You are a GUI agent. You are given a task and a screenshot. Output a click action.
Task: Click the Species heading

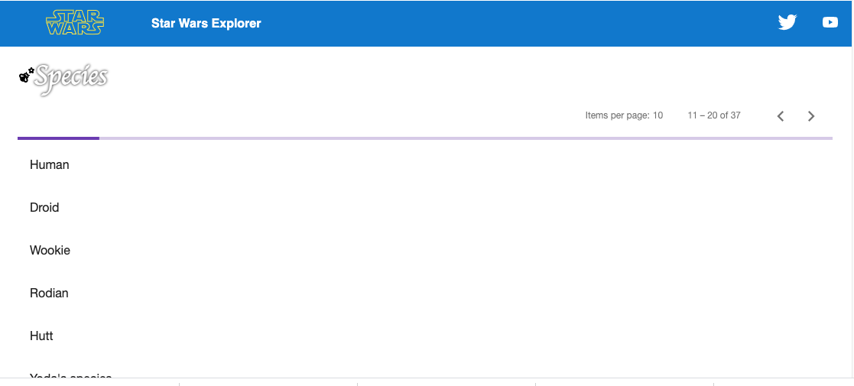[71, 79]
